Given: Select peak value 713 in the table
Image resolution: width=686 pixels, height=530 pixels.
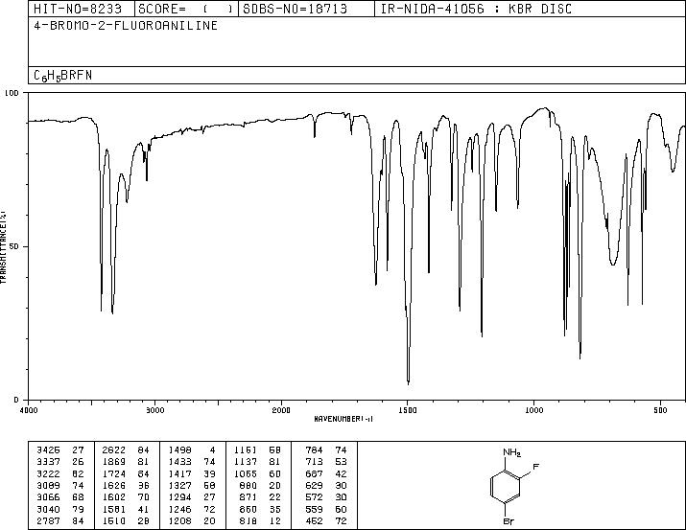Looking at the screenshot, I should pos(314,462).
